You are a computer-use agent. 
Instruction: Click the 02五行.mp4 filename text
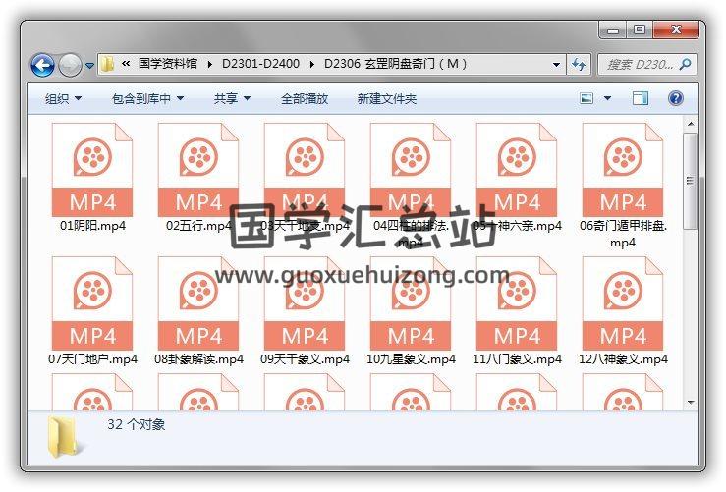[x=198, y=226]
